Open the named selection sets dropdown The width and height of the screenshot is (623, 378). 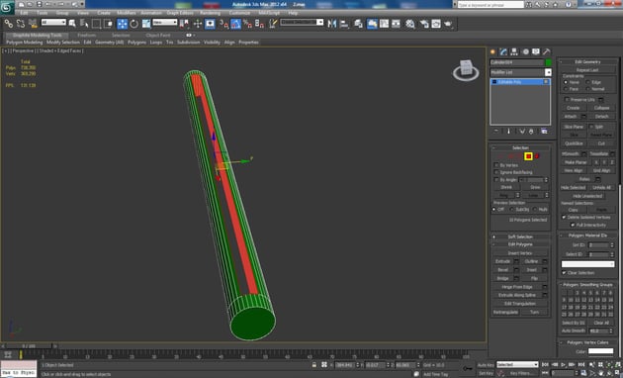click(x=302, y=22)
